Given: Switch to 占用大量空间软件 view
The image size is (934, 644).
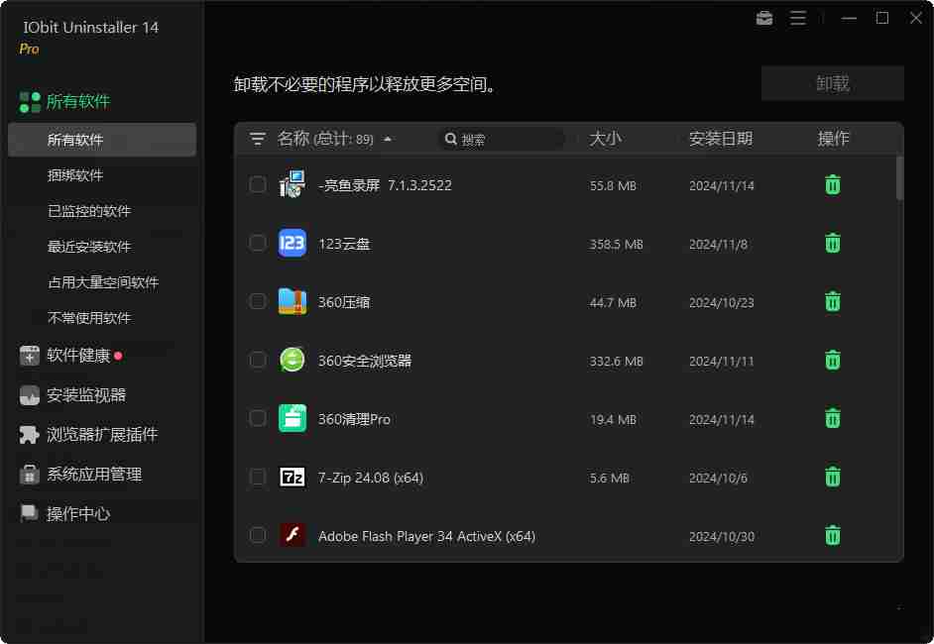Looking at the screenshot, I should [103, 282].
